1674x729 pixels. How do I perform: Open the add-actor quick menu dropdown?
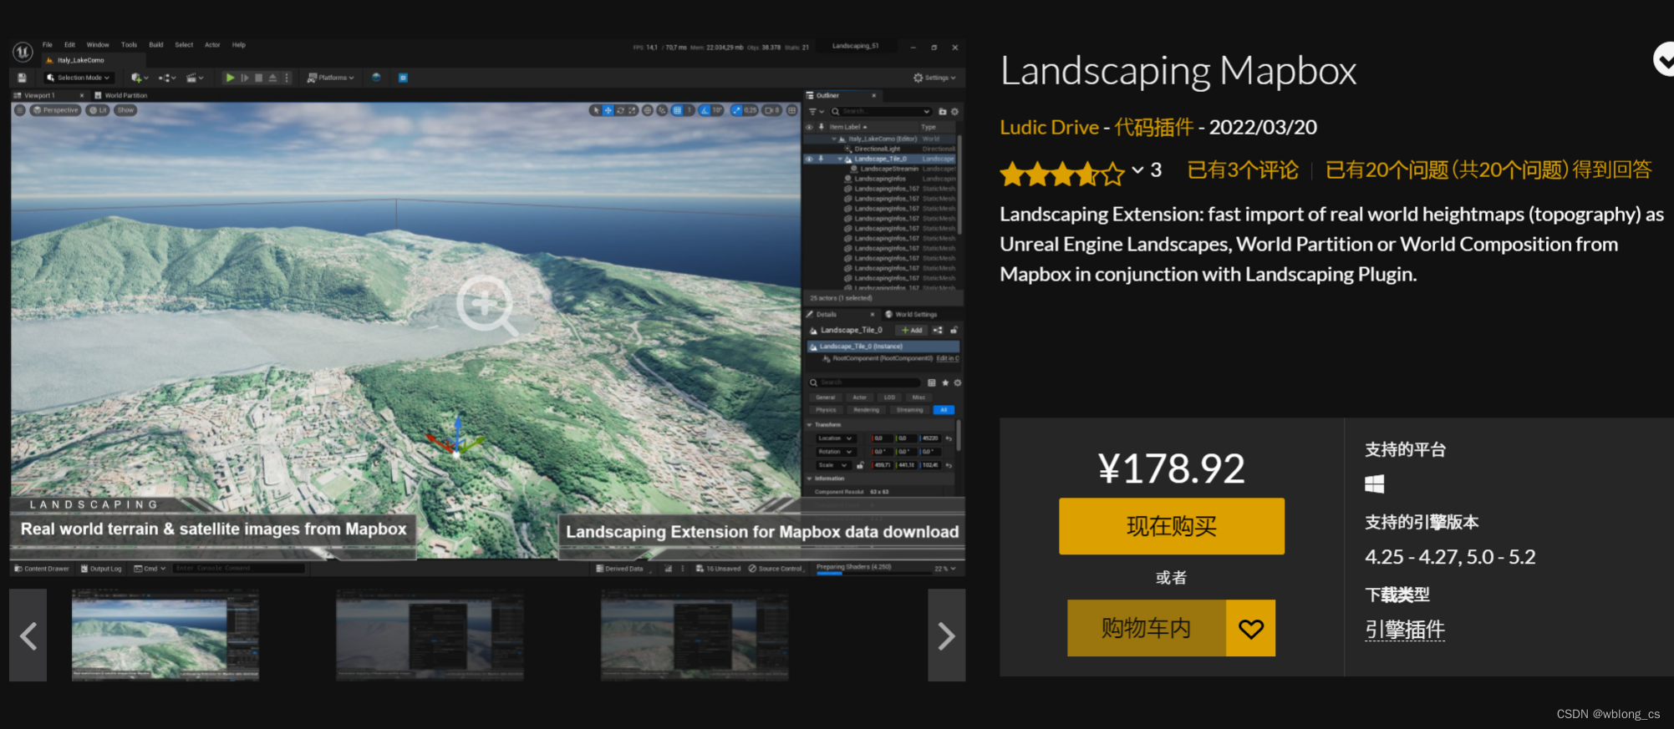click(x=140, y=78)
